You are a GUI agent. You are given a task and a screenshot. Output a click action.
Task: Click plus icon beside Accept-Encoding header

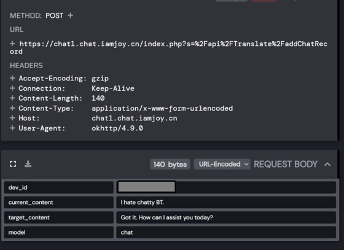[x=12, y=78]
